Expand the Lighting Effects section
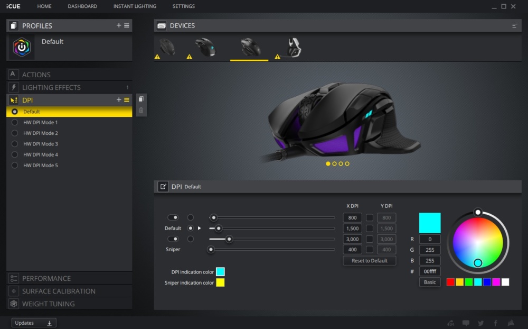 point(69,87)
